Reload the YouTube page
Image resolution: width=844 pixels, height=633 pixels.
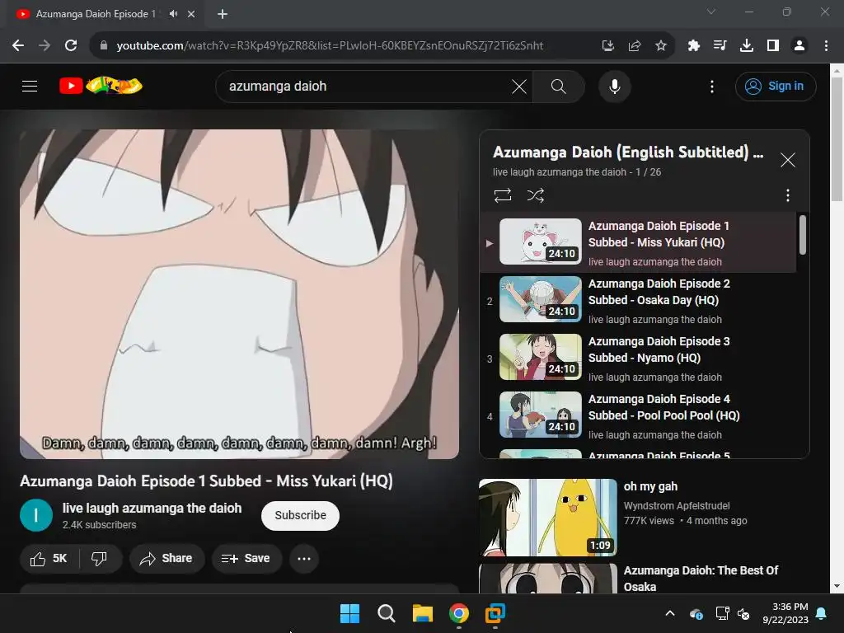(x=71, y=46)
